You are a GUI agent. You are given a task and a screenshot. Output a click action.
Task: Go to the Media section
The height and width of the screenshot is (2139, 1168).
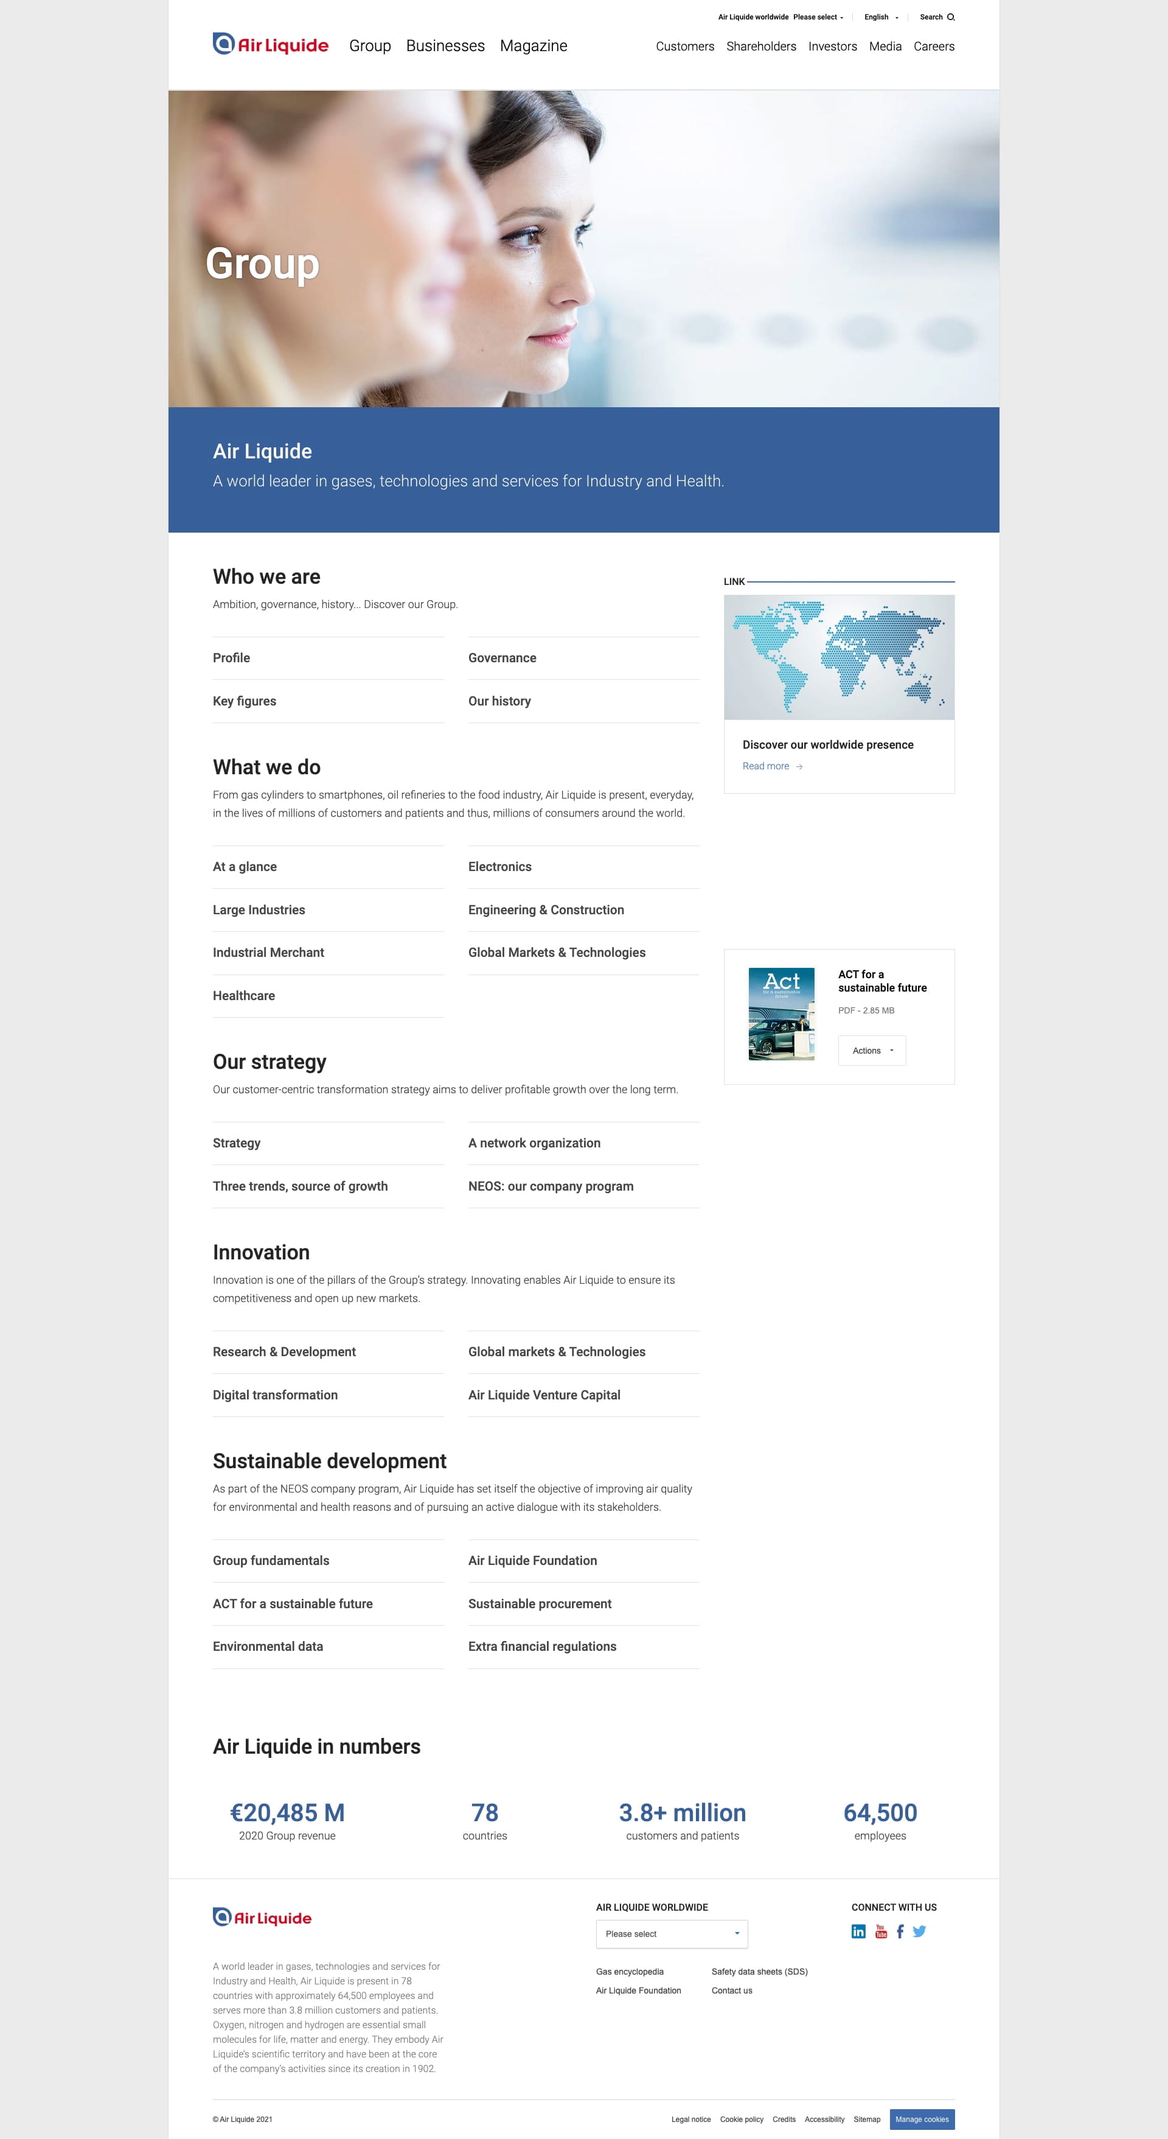click(885, 46)
